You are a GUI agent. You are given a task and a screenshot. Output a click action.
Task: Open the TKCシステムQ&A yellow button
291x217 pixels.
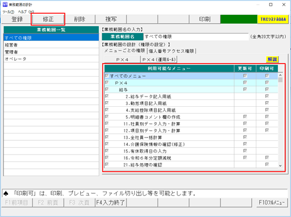pyautogui.click(x=273, y=19)
